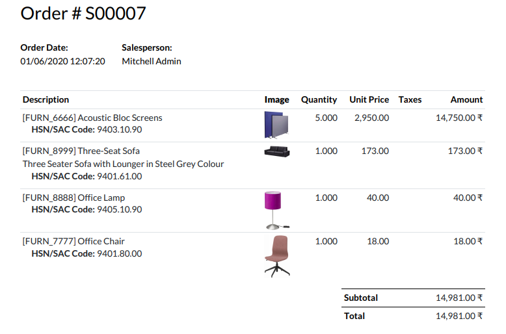The height and width of the screenshot is (334, 506).
Task: Click the Subtotal amount 14,981.00 ₹
Action: tap(459, 298)
